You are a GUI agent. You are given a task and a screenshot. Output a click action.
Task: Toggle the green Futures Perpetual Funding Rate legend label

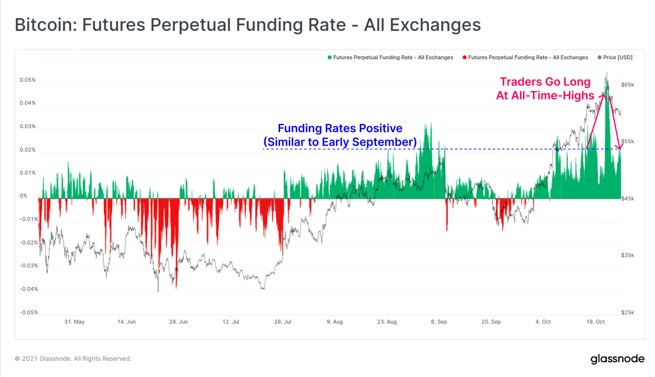click(393, 58)
